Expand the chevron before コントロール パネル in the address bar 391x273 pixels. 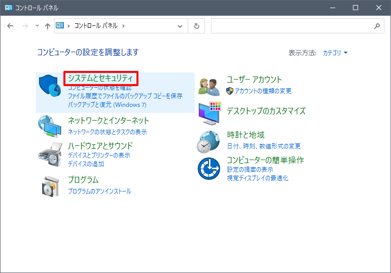pos(68,26)
